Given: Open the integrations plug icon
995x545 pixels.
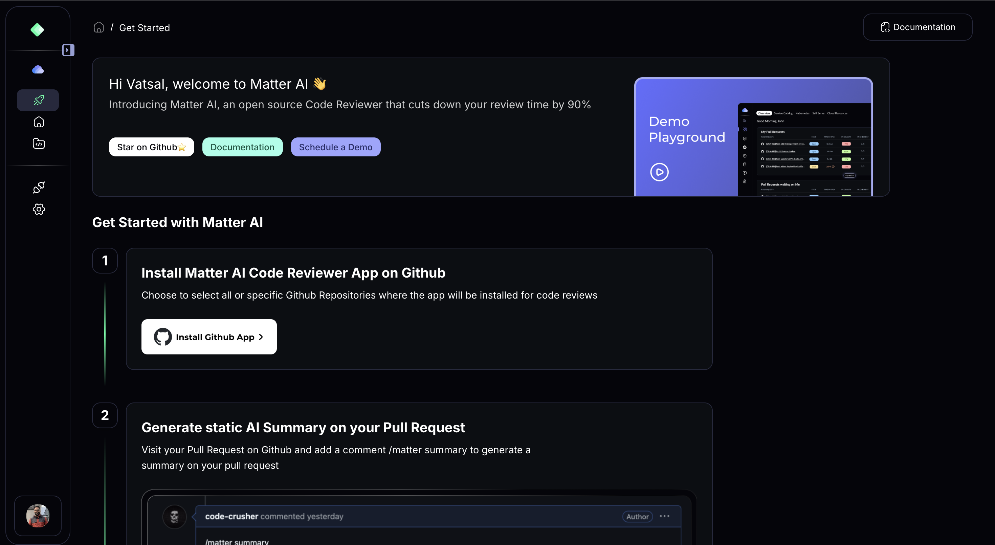Looking at the screenshot, I should tap(39, 187).
